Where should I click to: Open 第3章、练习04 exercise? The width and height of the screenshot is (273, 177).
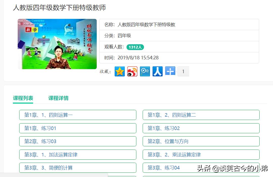(201, 168)
